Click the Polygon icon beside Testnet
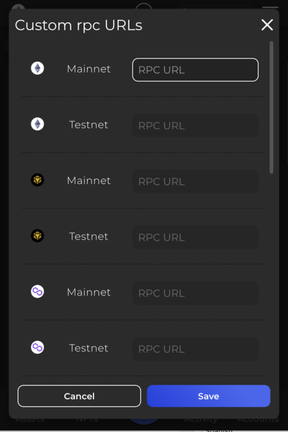This screenshot has width=288, height=432. click(x=38, y=348)
